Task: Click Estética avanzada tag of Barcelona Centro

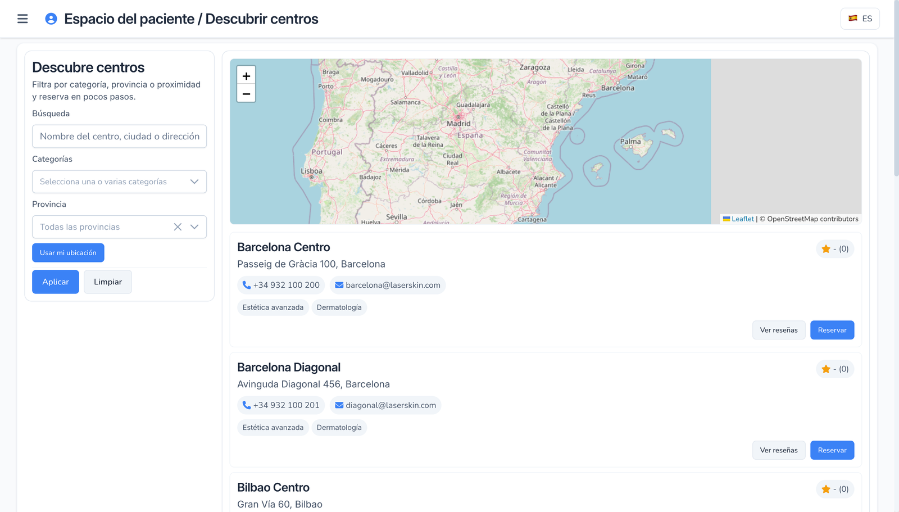Action: tap(273, 307)
